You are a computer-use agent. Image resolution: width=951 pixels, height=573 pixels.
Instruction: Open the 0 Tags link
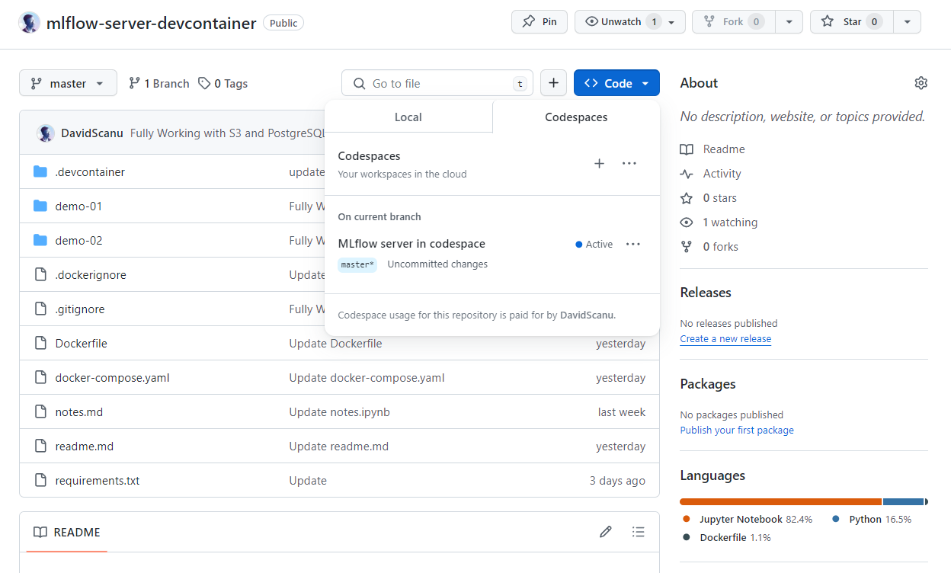[223, 84]
